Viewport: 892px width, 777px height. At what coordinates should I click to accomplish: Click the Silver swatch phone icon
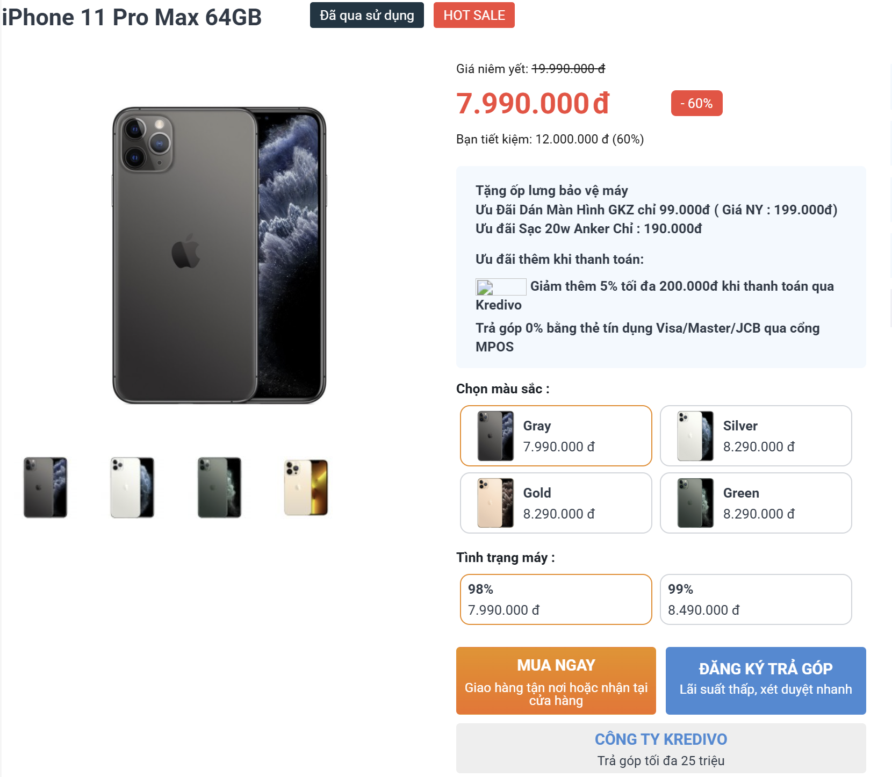695,436
